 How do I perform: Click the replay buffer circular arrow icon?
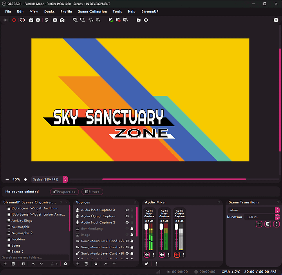pyautogui.click(x=22, y=20)
